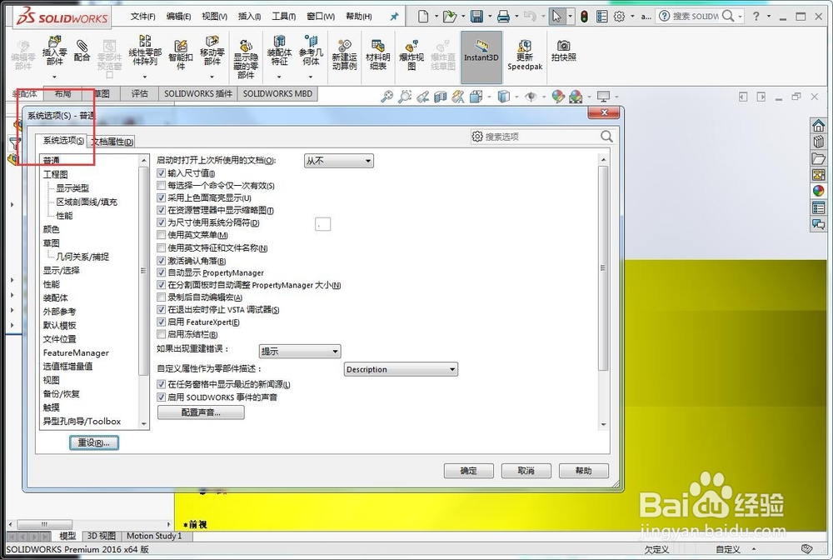
Task: Click the New document icon
Action: [x=423, y=17]
